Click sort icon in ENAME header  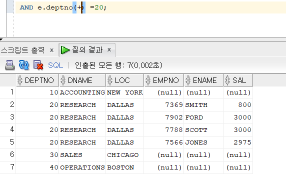188,80
